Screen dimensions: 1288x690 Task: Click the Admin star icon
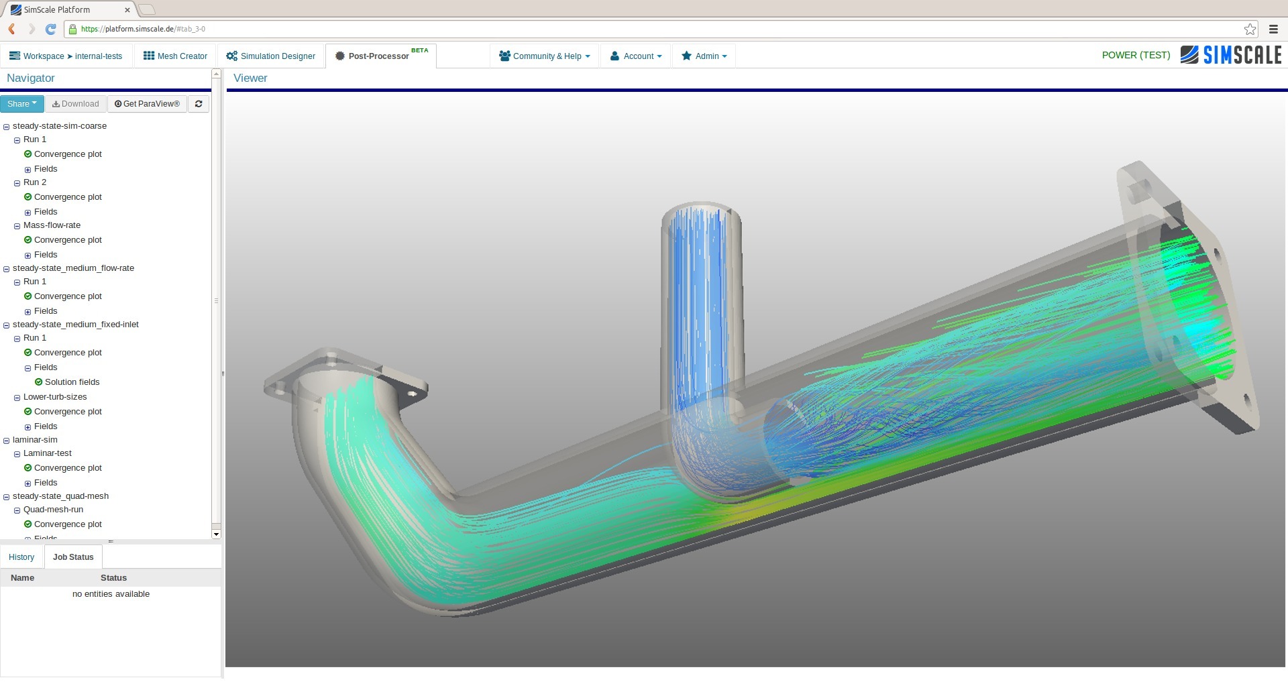686,56
